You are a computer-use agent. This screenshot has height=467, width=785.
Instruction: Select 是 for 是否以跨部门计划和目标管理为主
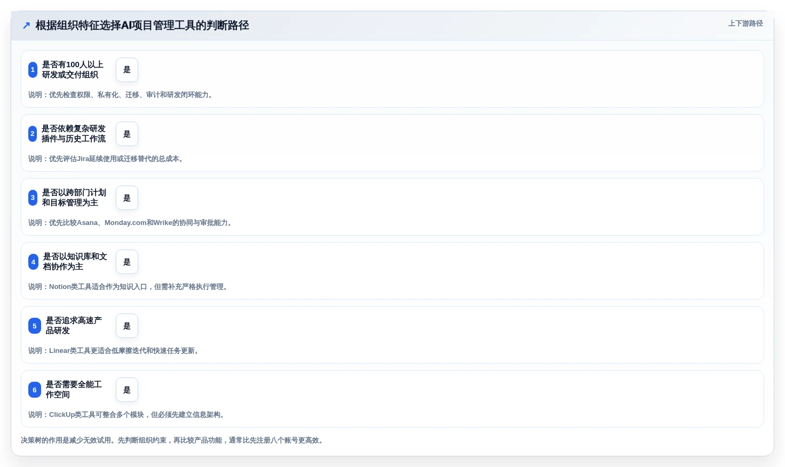[x=127, y=198]
